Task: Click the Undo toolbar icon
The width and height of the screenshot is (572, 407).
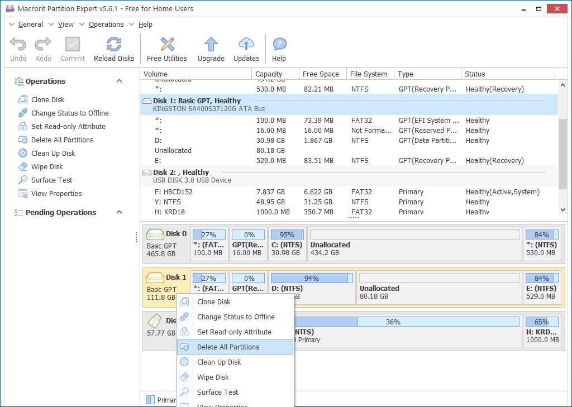Action: click(x=18, y=45)
